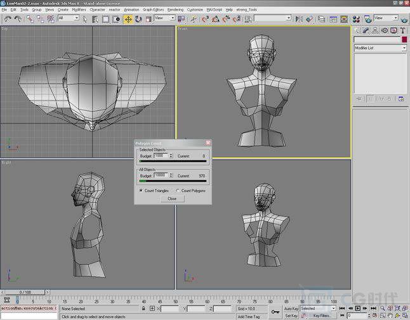Open the Modifiers menu
This screenshot has height=320, width=410.
(79, 10)
